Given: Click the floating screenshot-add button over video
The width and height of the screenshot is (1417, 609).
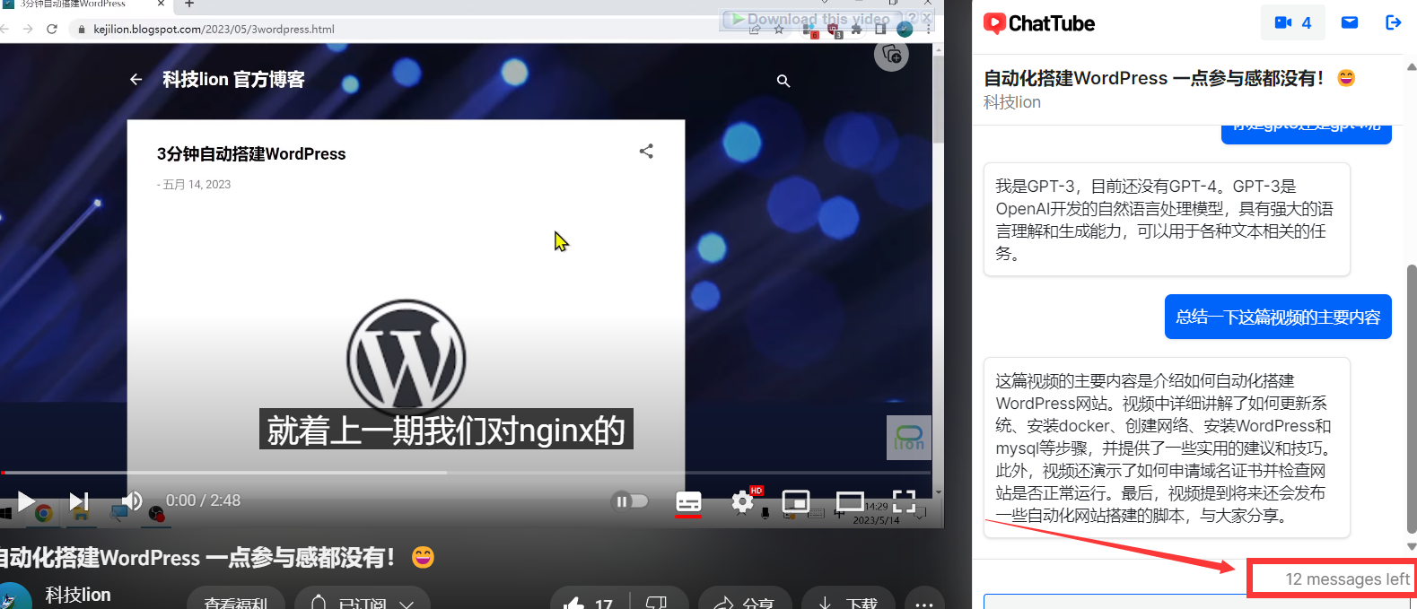Looking at the screenshot, I should coord(891,55).
